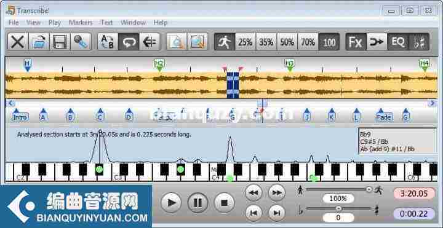Click the A marker
The width and height of the screenshot is (443, 228).
[x=43, y=116]
